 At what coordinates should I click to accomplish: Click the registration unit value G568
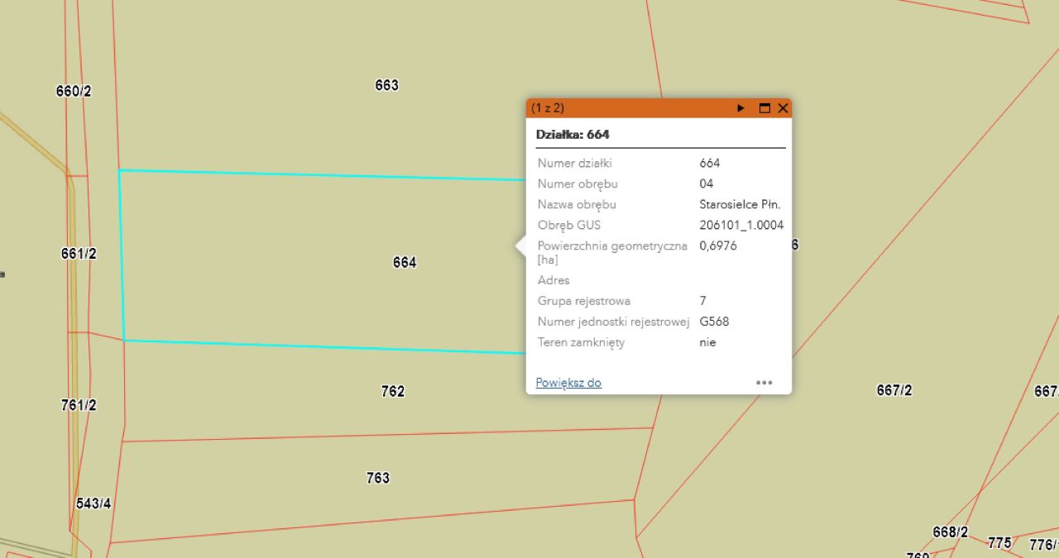coord(714,322)
